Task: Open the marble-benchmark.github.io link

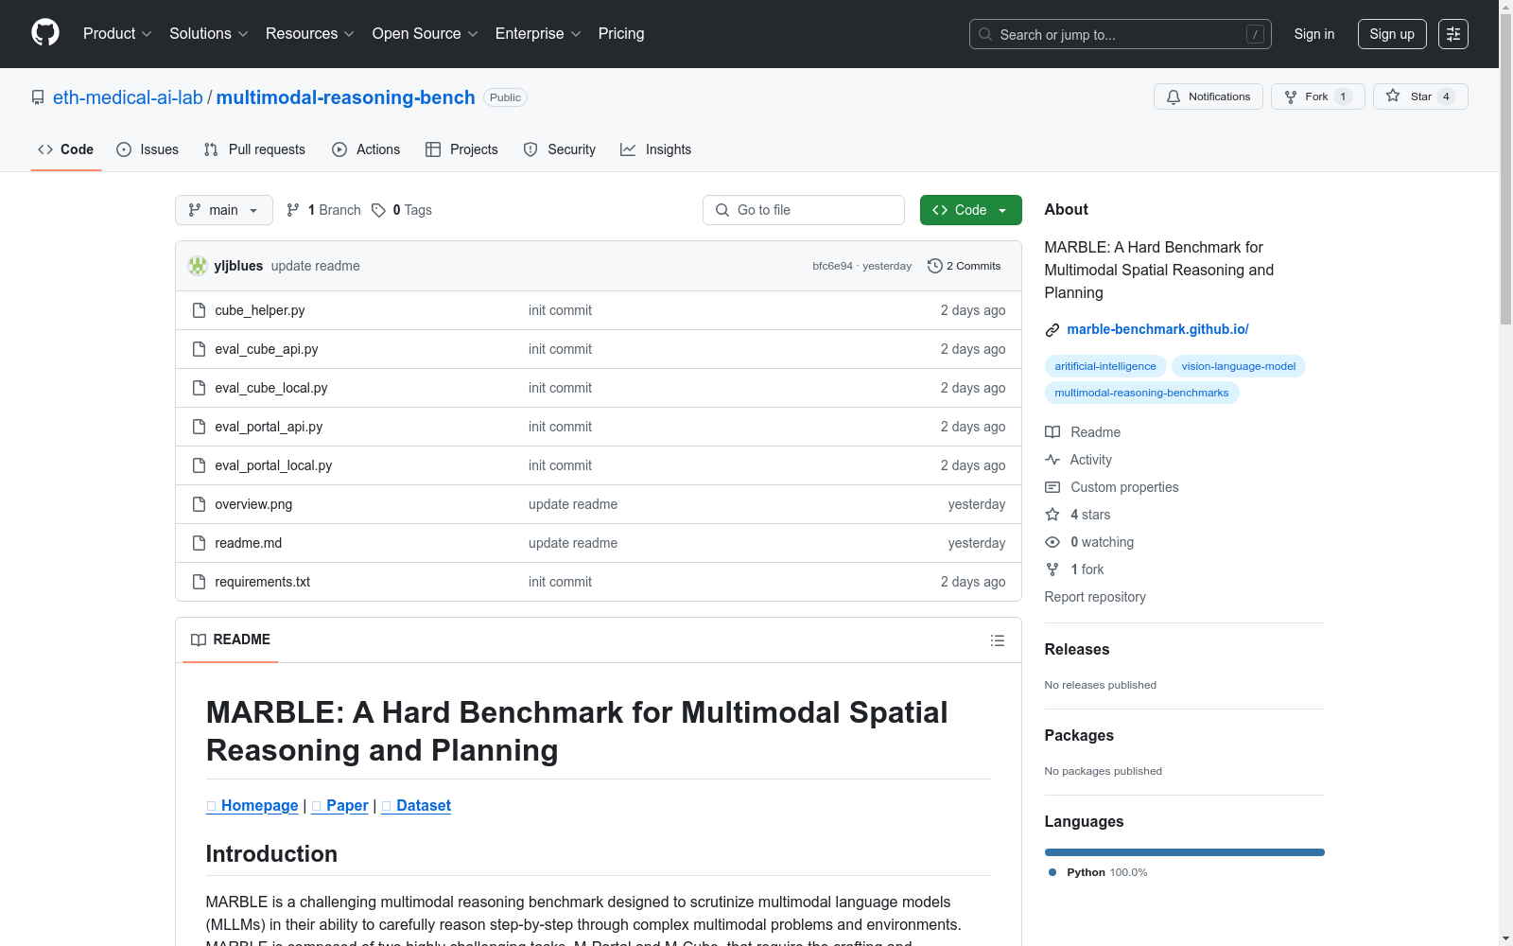Action: (x=1157, y=329)
